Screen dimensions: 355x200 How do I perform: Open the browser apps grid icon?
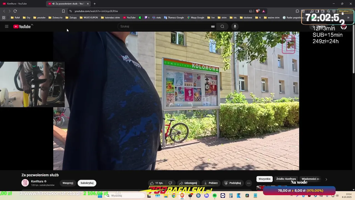pos(4,17)
